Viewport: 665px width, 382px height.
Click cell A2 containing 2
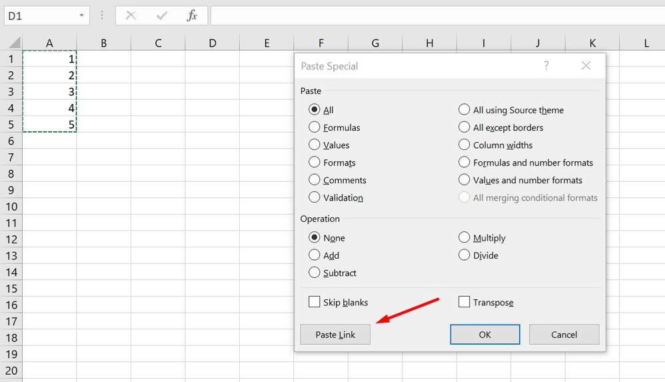click(x=49, y=75)
